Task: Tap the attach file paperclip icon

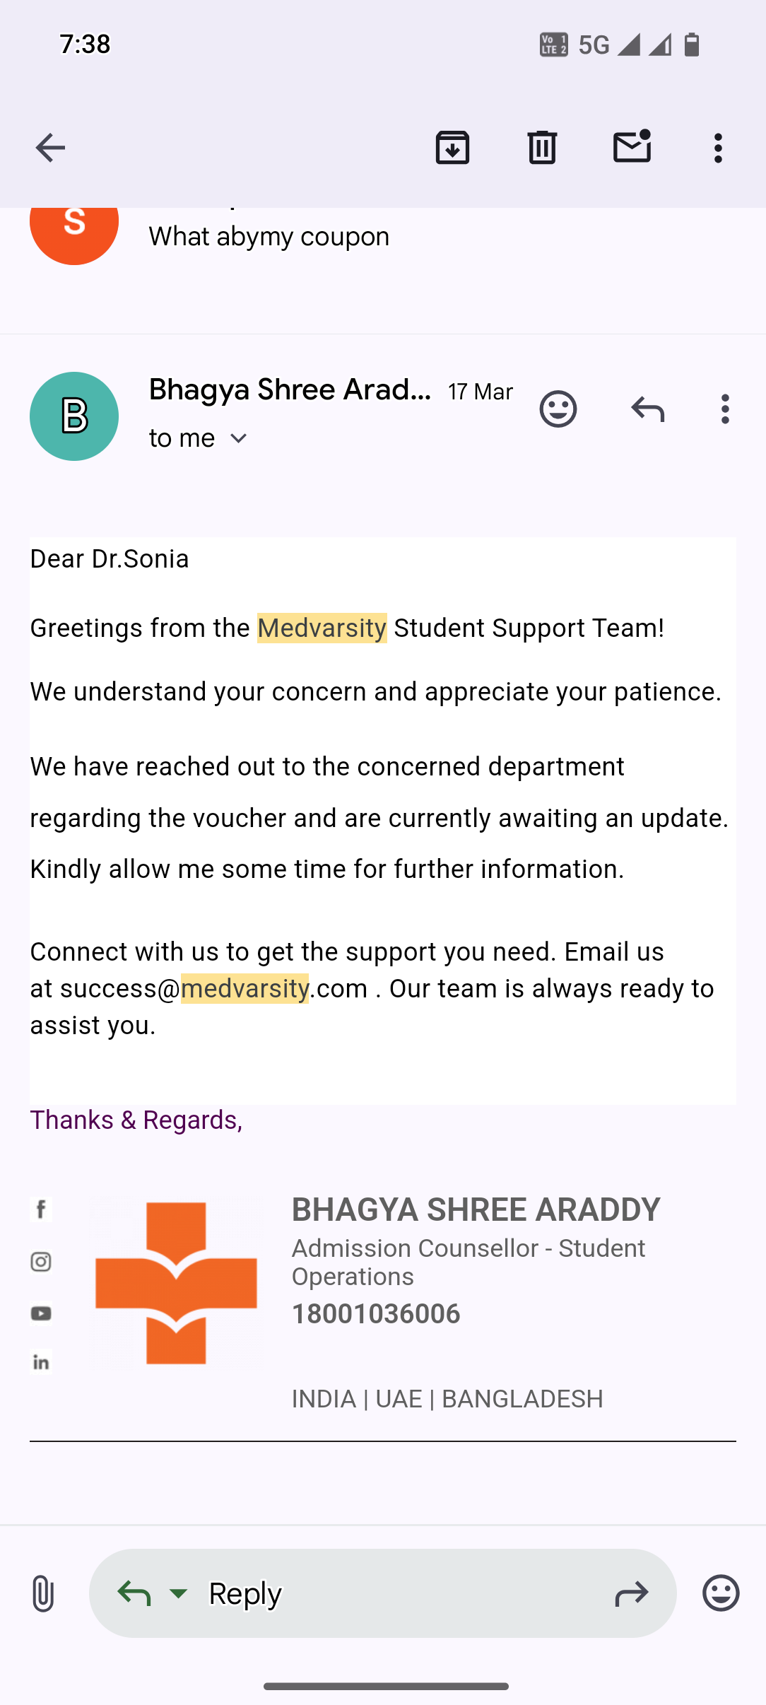Action: tap(43, 1593)
